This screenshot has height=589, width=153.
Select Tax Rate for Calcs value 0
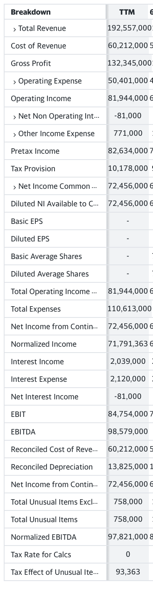pyautogui.click(x=128, y=555)
